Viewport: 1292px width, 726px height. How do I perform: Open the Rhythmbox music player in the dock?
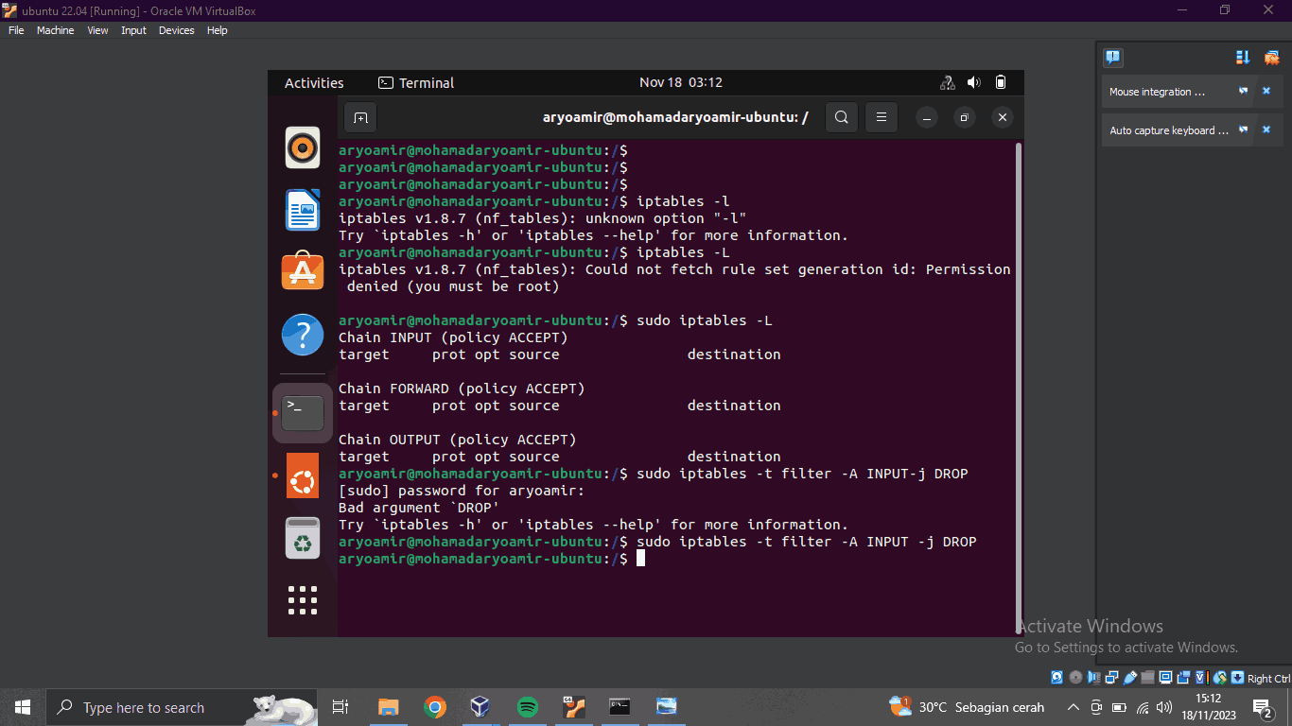[x=303, y=147]
